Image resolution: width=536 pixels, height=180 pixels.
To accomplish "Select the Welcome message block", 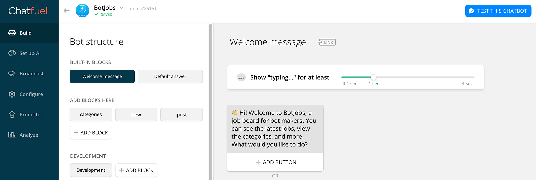I will point(102,76).
